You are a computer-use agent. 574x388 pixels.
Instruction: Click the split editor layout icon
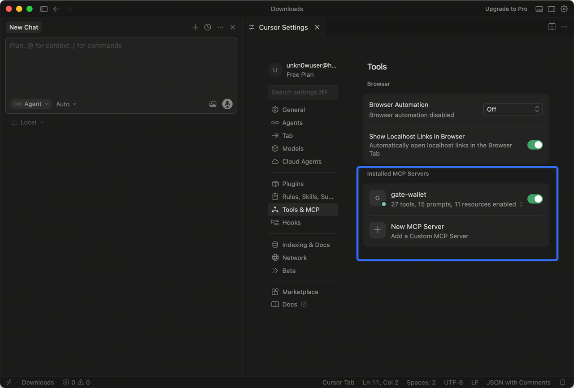coord(552,27)
